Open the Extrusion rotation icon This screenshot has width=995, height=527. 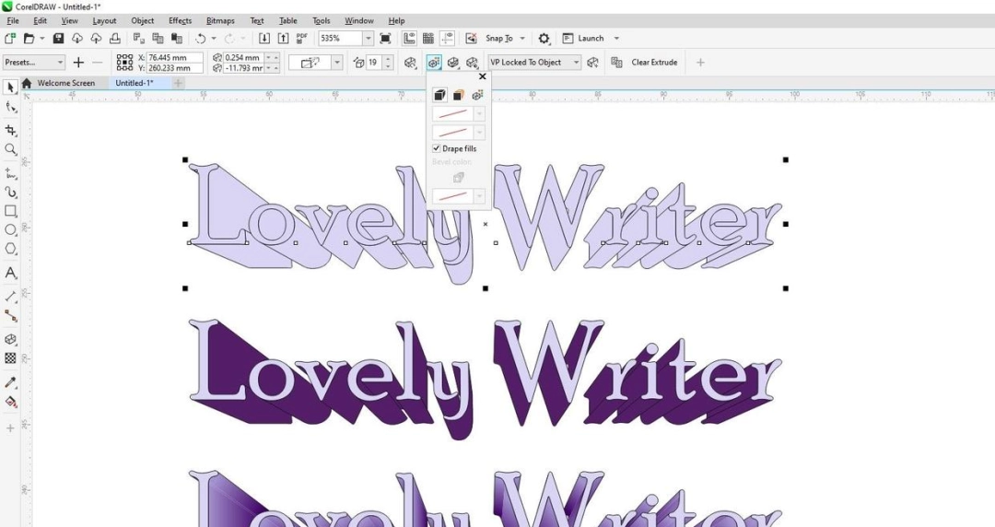(411, 63)
